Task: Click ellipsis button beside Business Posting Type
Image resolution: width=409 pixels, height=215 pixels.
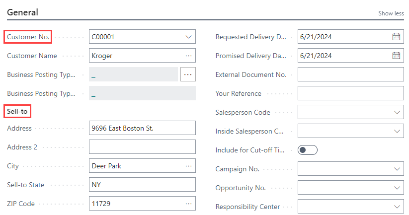Action: coord(188,74)
